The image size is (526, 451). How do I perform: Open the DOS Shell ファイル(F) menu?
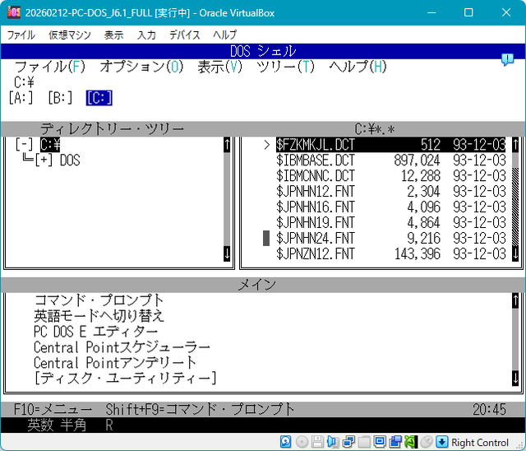pyautogui.click(x=49, y=67)
